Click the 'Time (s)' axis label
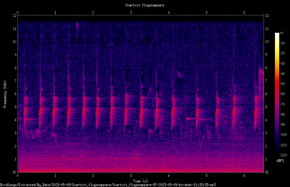Image resolution: width=290 pixels, height=187 pixels. tap(140, 181)
